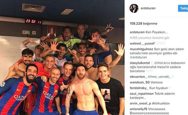View the 158.228 beğenme likes list

(x=144, y=24)
